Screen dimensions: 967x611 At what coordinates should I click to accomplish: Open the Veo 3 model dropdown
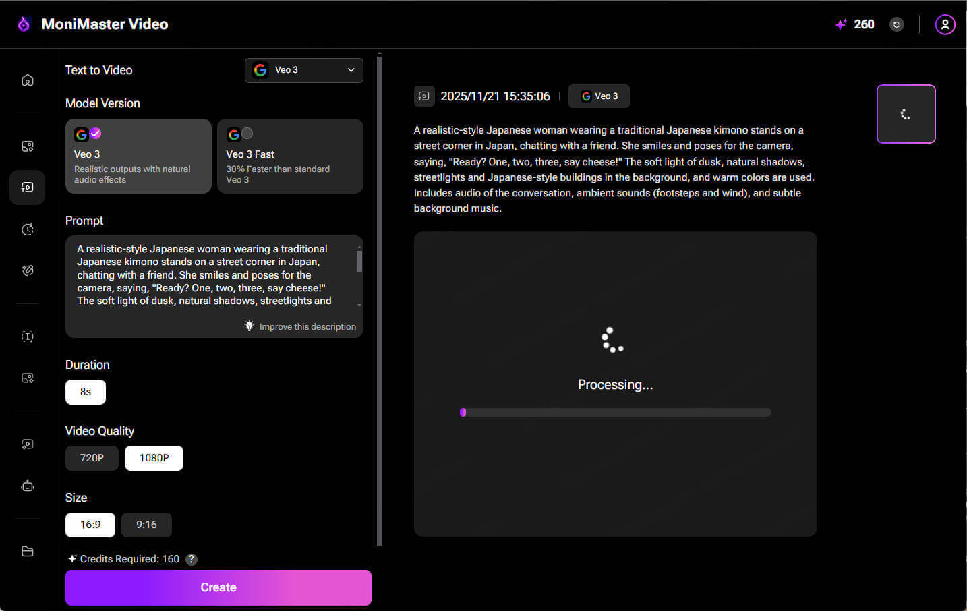(x=303, y=70)
